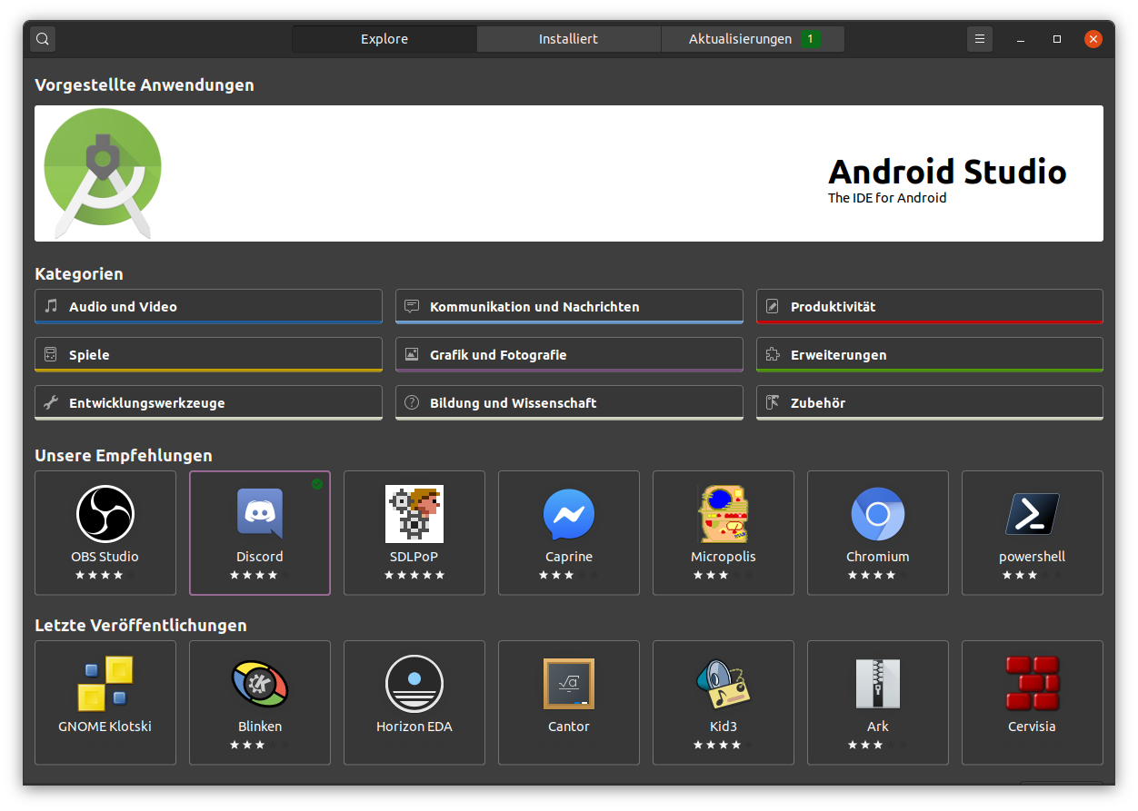Viewport: 1138px width, 811px height.
Task: Minimize the software window
Action: pyautogui.click(x=1021, y=39)
